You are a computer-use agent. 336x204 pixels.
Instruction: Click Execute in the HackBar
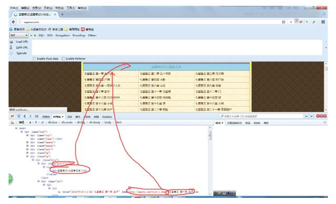(22, 53)
